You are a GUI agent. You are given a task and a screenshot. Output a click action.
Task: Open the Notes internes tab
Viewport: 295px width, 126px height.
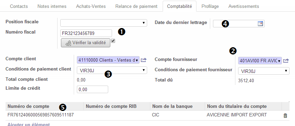pyautogui.click(x=52, y=7)
